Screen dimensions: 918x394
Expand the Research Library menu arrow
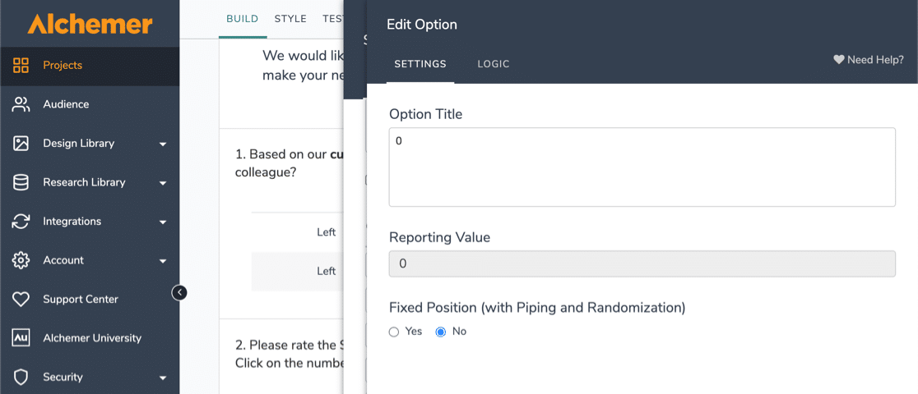pos(163,183)
